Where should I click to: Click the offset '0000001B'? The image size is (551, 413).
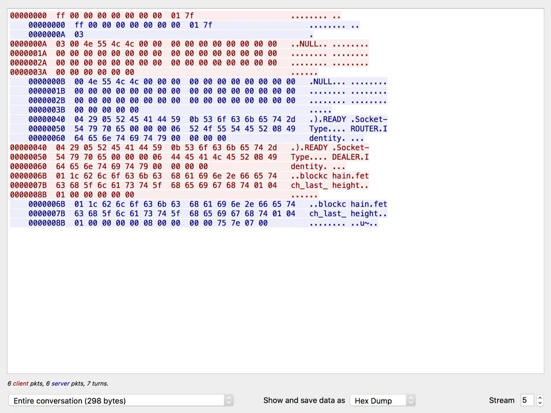46,91
